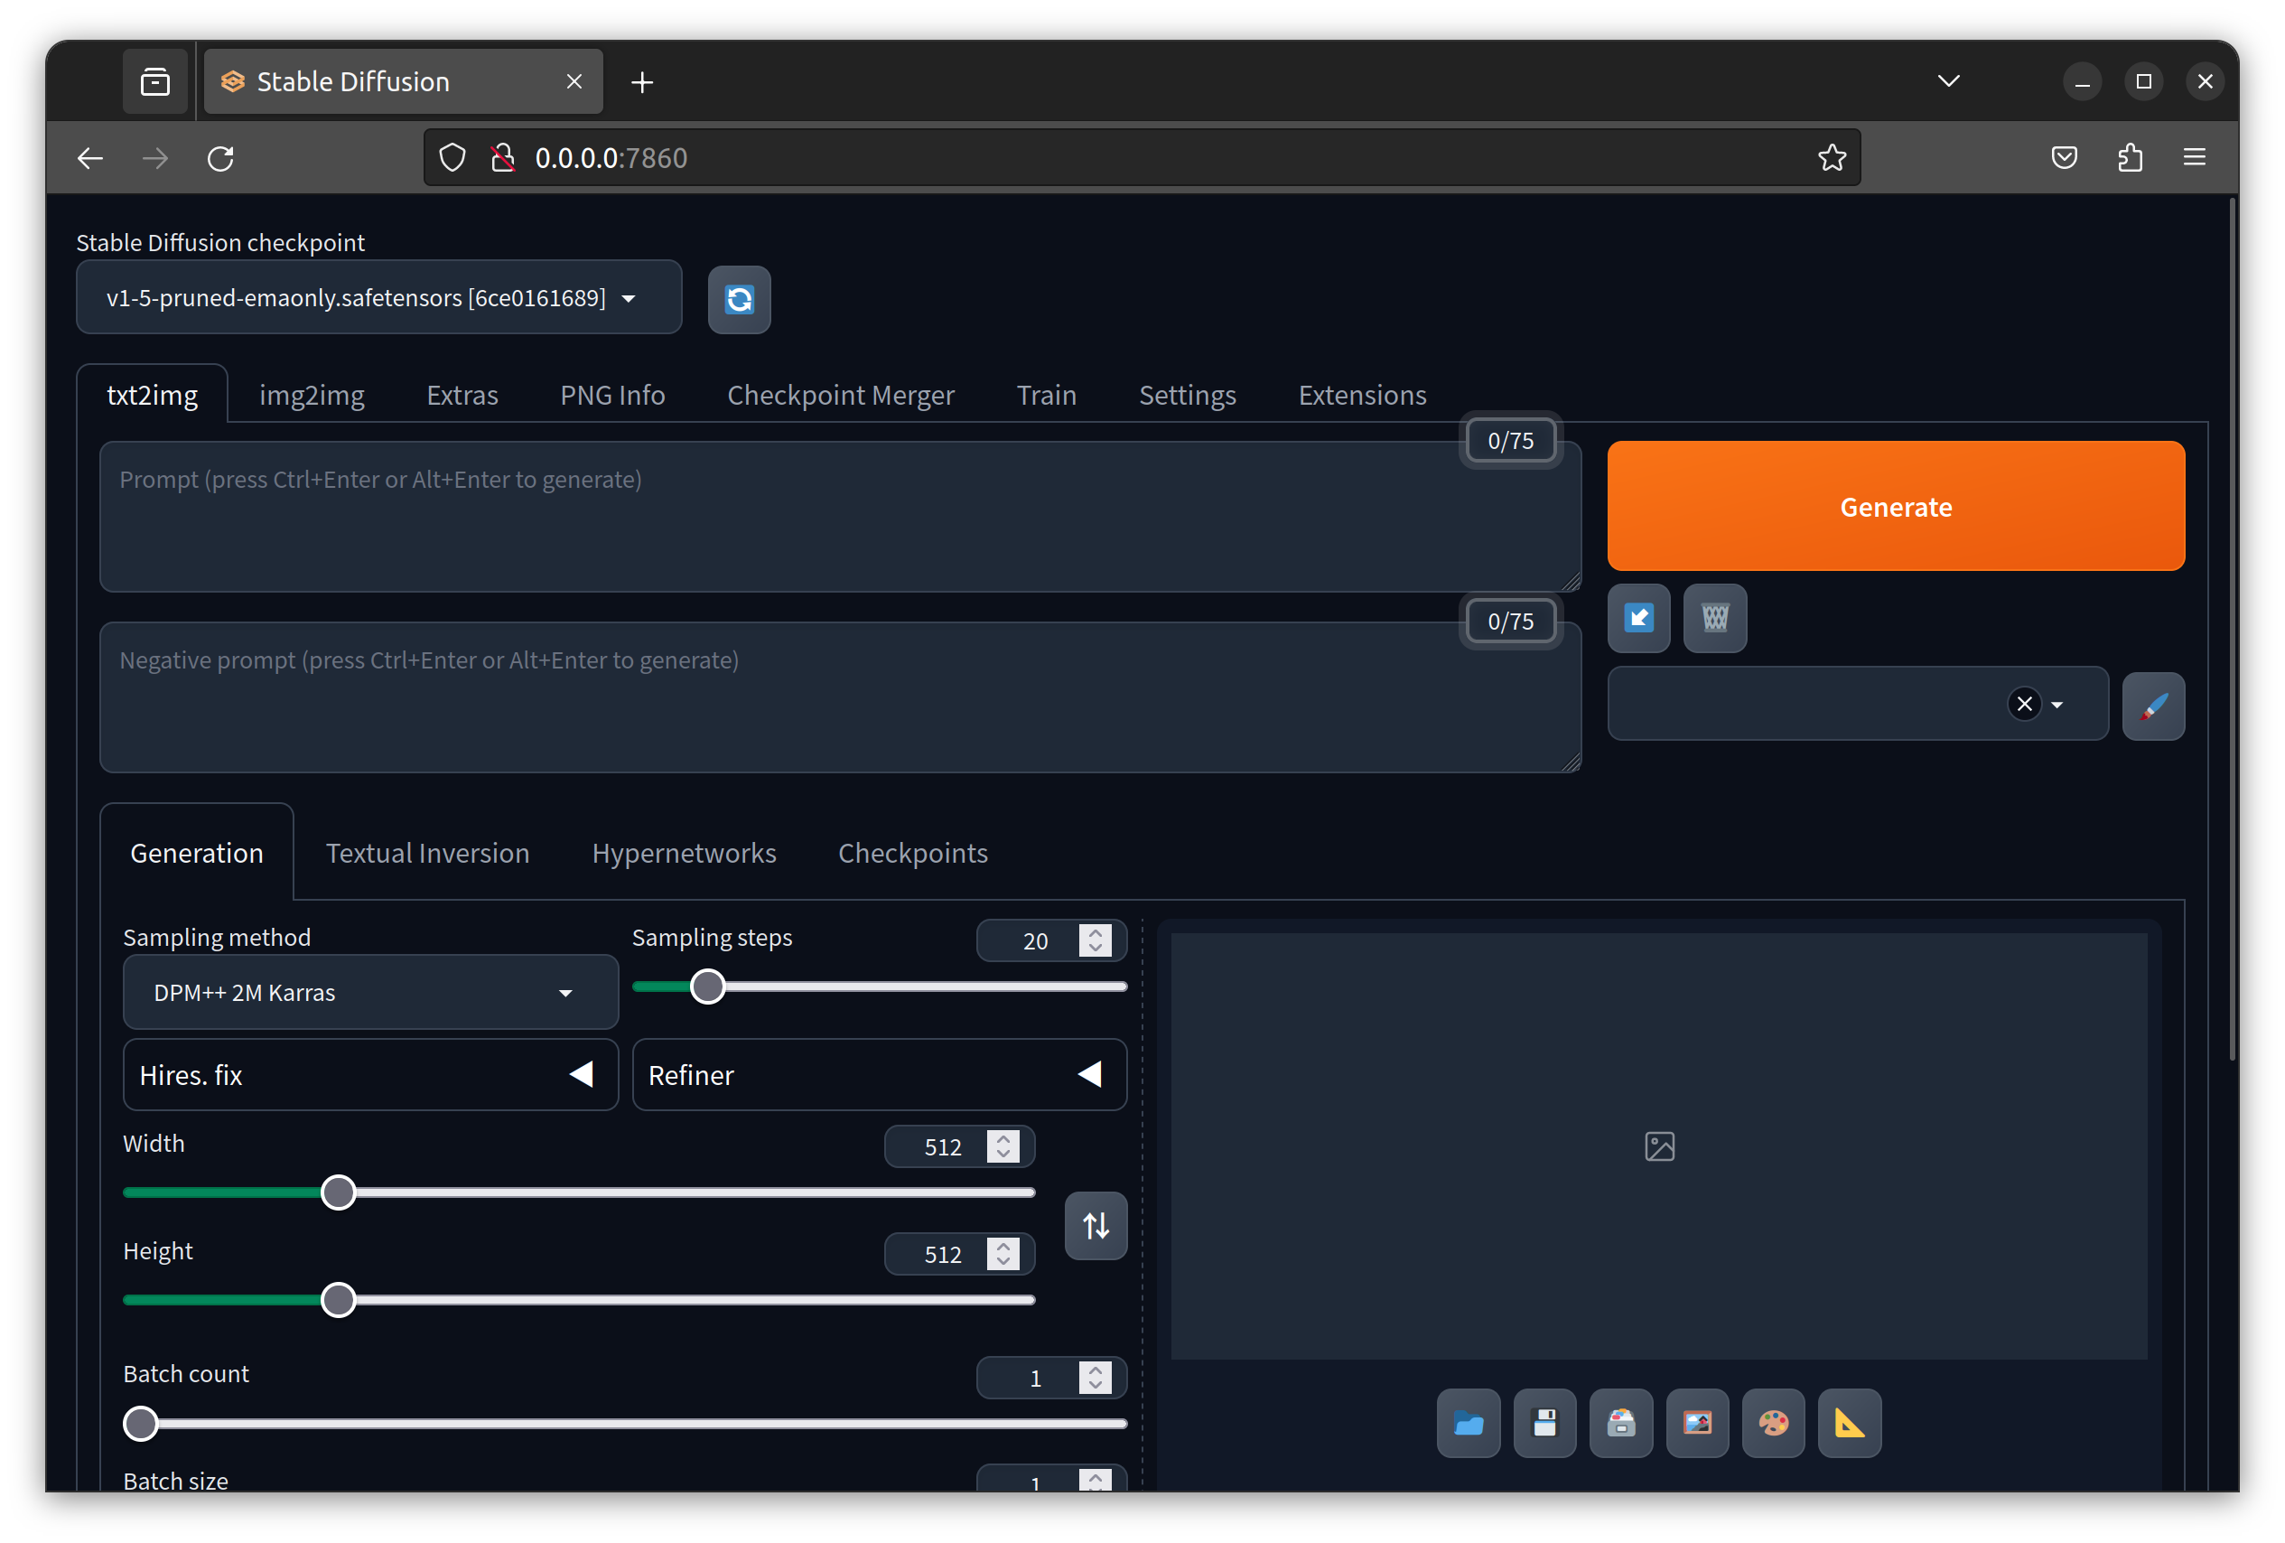Open the Textual Inversion tab
The width and height of the screenshot is (2285, 1543).
tap(426, 853)
